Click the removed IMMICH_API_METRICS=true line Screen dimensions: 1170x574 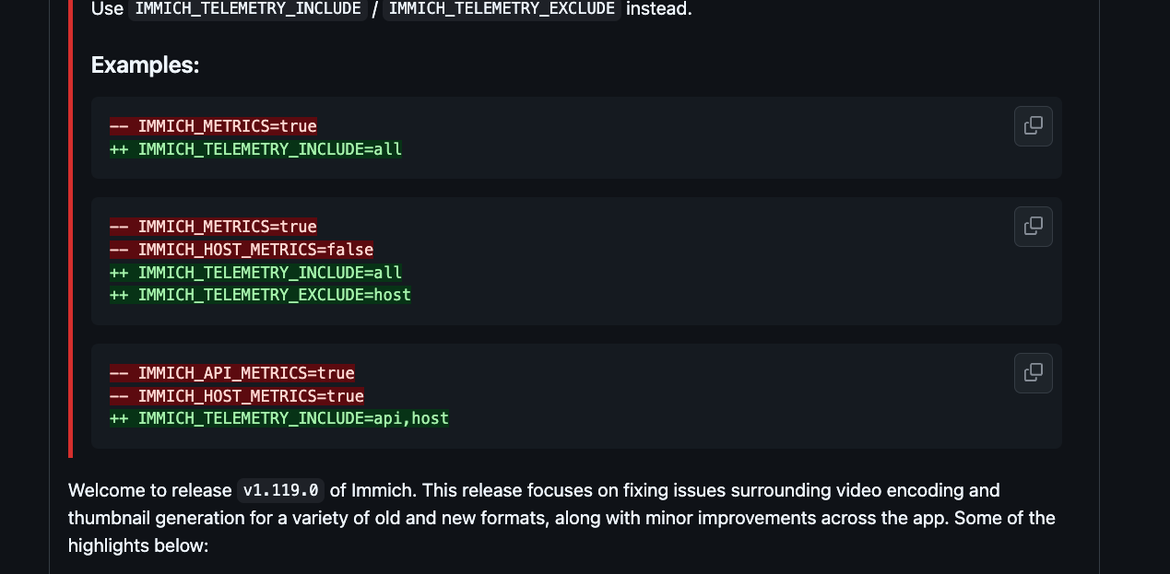(232, 373)
